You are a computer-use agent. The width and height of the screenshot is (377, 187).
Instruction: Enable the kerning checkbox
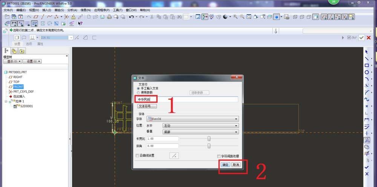click(219, 156)
